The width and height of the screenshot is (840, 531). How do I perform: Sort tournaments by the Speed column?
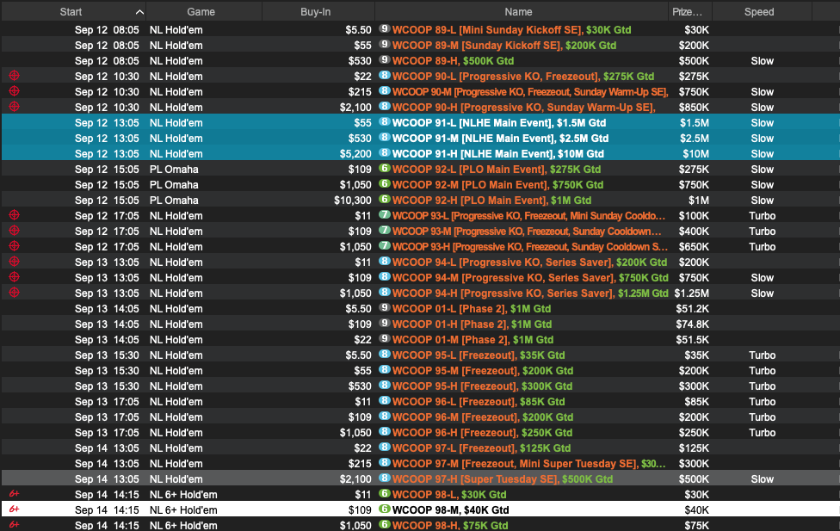point(762,11)
